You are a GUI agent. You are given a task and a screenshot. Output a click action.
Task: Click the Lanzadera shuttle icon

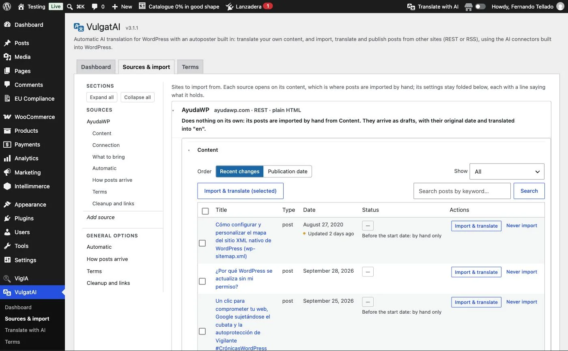coord(230,6)
